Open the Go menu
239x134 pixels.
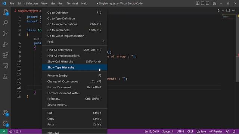tap(53, 3)
